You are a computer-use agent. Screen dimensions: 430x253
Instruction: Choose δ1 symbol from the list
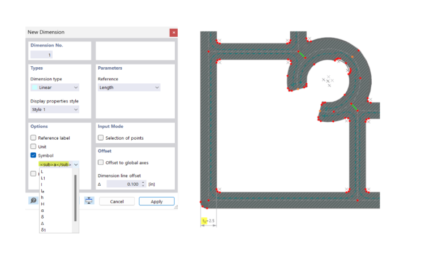click(x=44, y=230)
